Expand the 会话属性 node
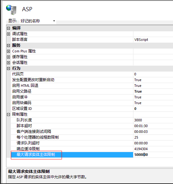Viewport: 173px width, 184px height. tap(8, 63)
